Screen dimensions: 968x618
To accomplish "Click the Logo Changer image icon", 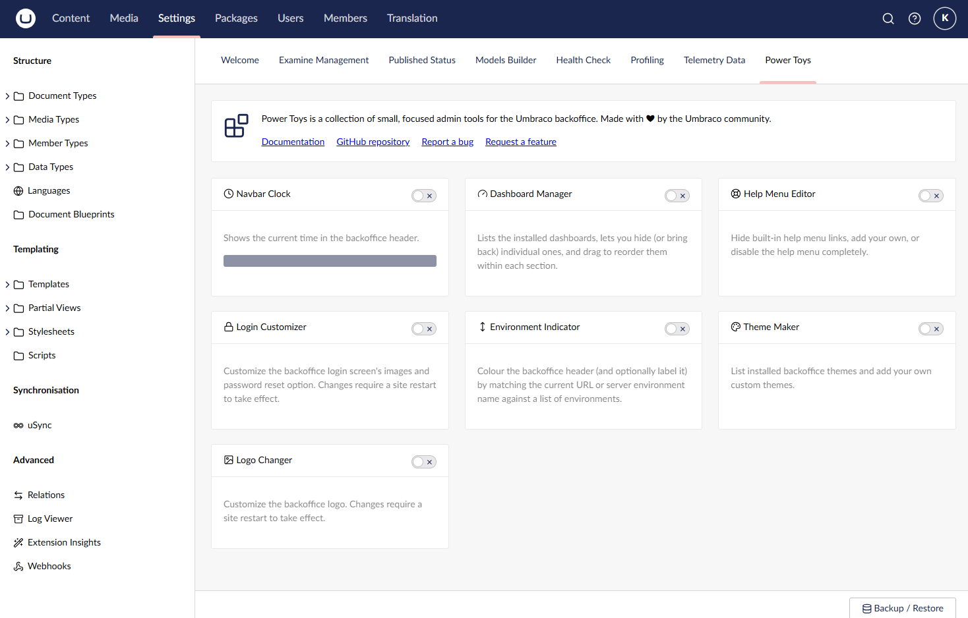I will (229, 460).
